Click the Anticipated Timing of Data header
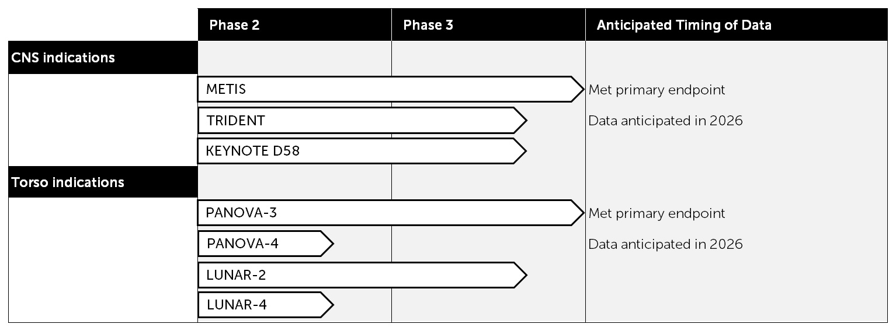The height and width of the screenshot is (331, 896). tap(683, 25)
